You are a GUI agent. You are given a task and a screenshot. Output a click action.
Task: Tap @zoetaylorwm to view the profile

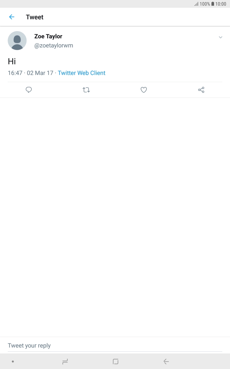pyautogui.click(x=54, y=45)
